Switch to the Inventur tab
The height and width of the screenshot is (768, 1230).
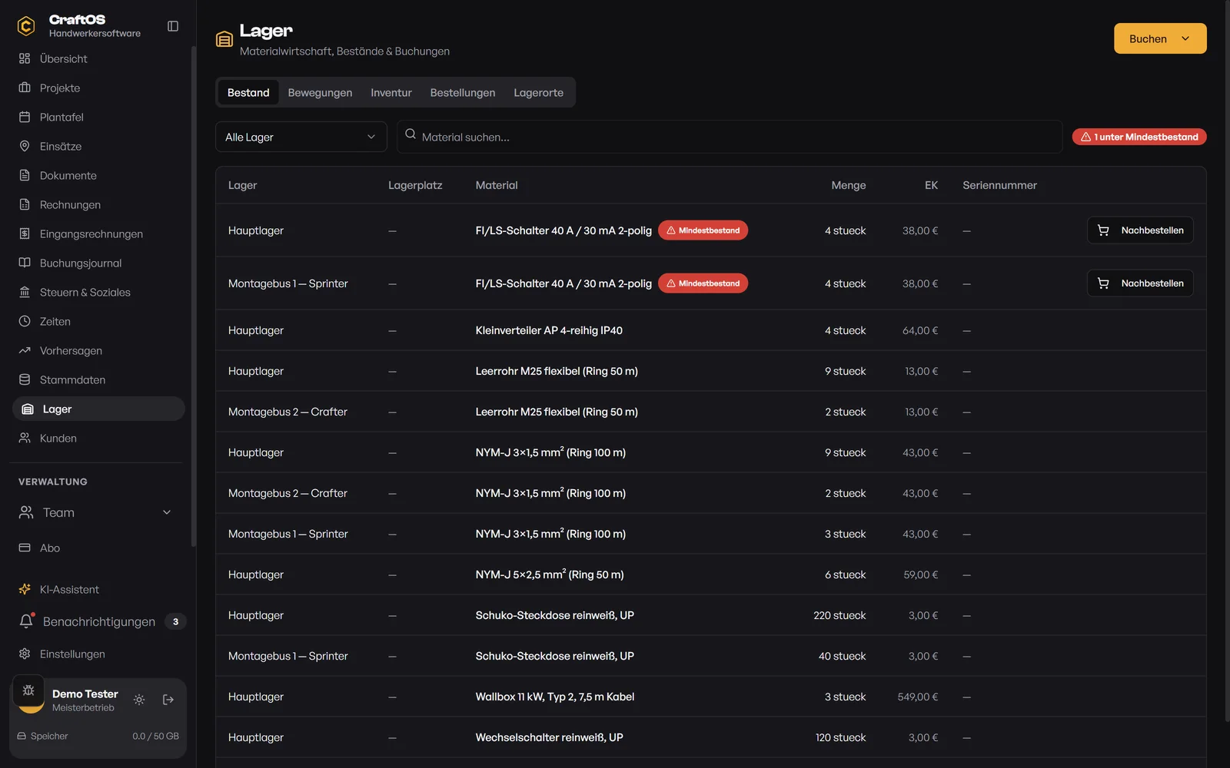(x=391, y=92)
